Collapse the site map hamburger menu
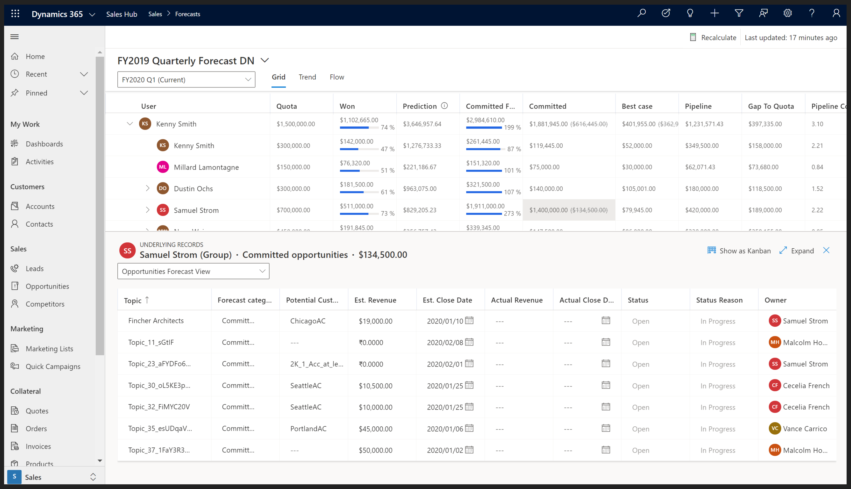The width and height of the screenshot is (851, 489). (14, 37)
